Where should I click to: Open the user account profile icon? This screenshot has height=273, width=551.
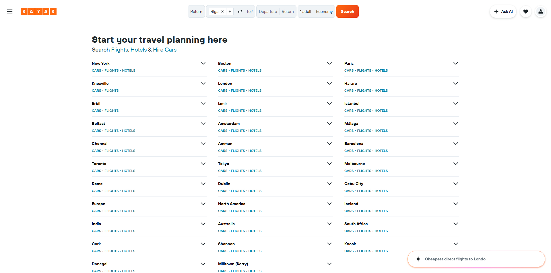pos(540,11)
